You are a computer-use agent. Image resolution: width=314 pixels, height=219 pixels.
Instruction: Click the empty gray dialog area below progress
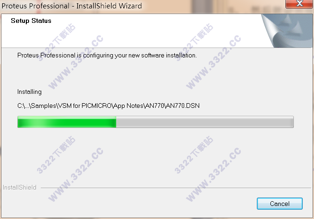click(156, 155)
